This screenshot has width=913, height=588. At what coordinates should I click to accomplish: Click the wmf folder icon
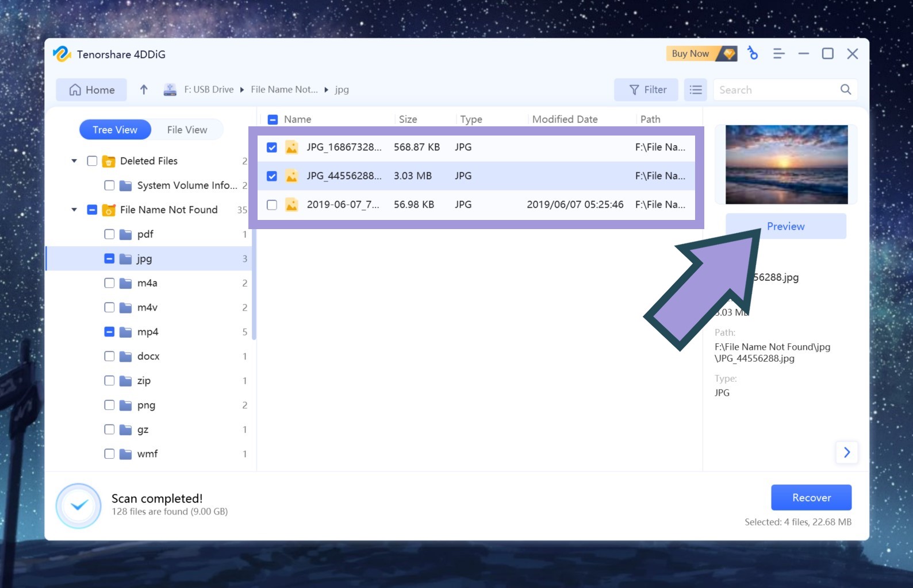pos(126,454)
